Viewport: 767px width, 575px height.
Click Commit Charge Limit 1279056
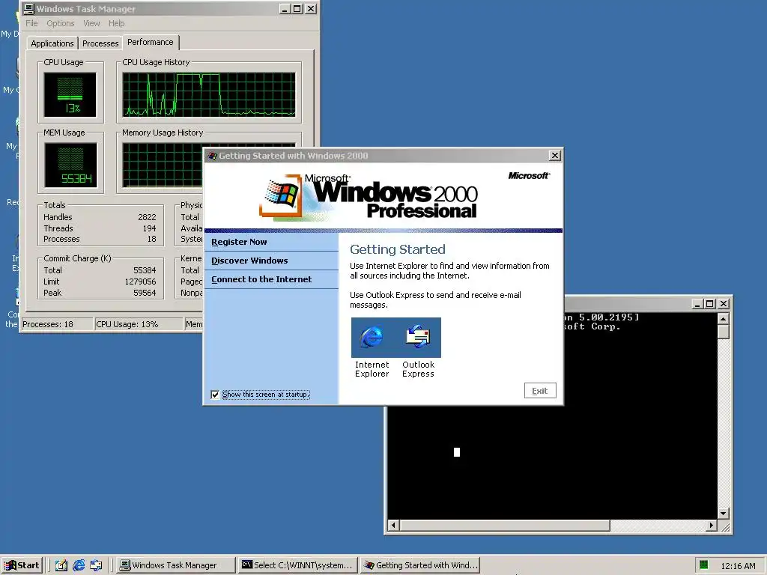pos(140,282)
